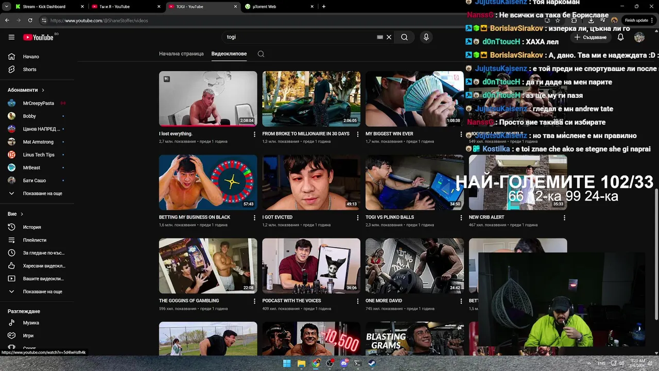Open History in sidebar
Screen dimensions: 659x371
click(x=37, y=227)
